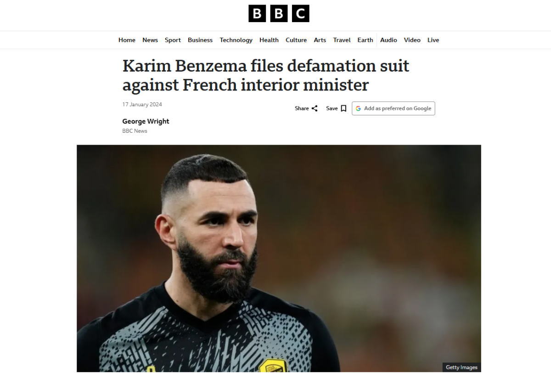
Task: Open the Home navigation item
Action: 127,40
